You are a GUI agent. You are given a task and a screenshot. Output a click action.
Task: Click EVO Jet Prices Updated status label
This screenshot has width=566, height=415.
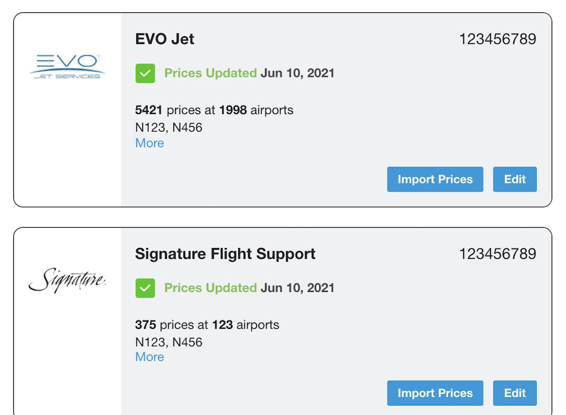210,74
